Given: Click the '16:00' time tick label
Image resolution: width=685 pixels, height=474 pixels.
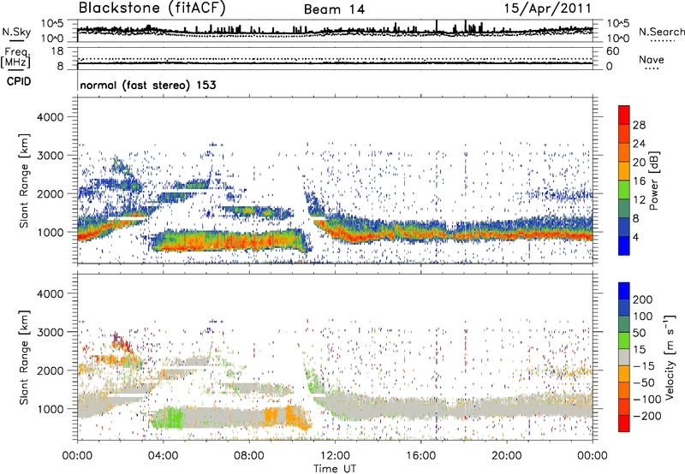Looking at the screenshot, I should tap(420, 456).
